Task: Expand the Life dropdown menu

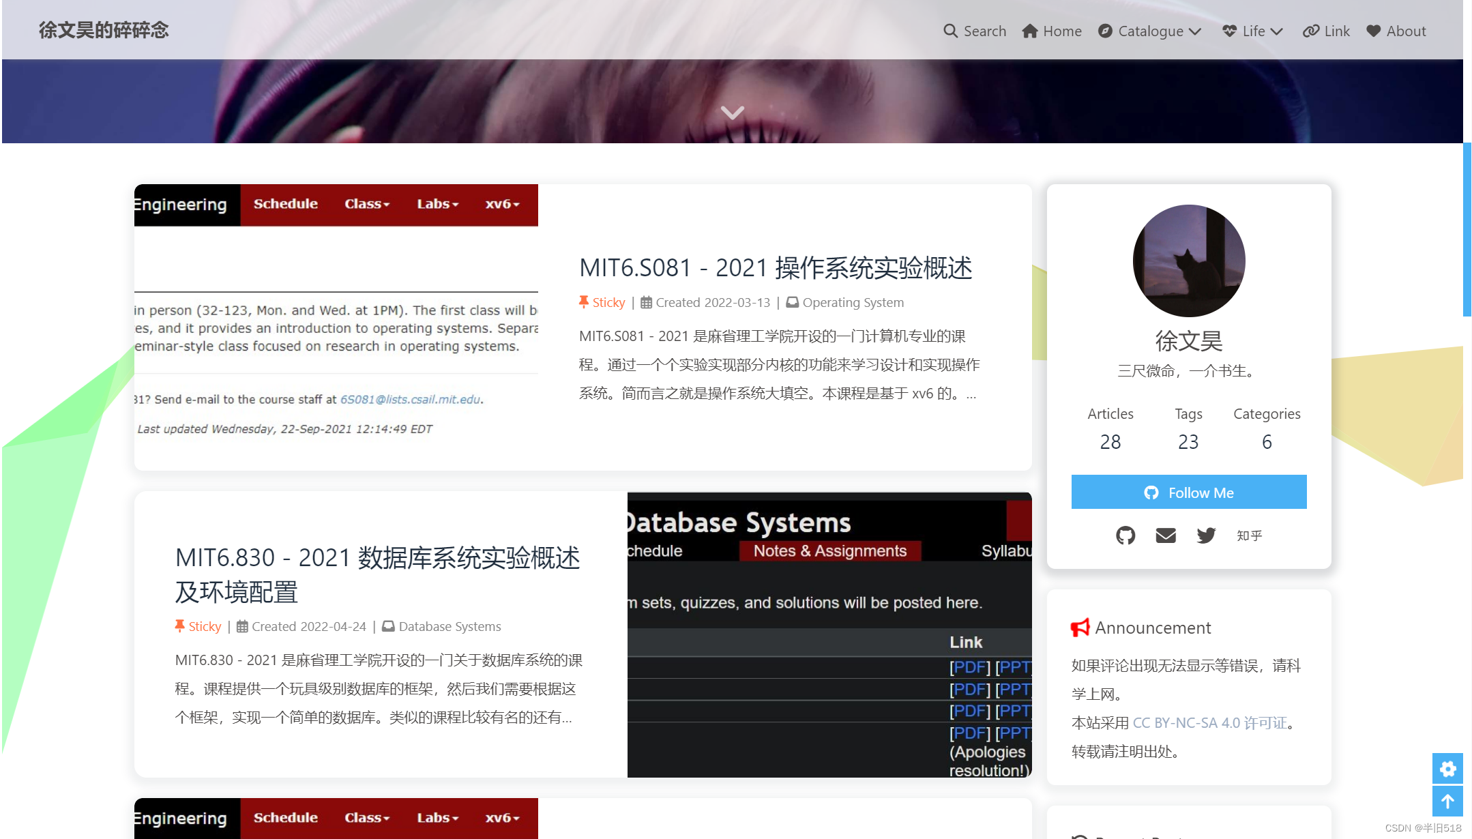Action: click(1252, 31)
